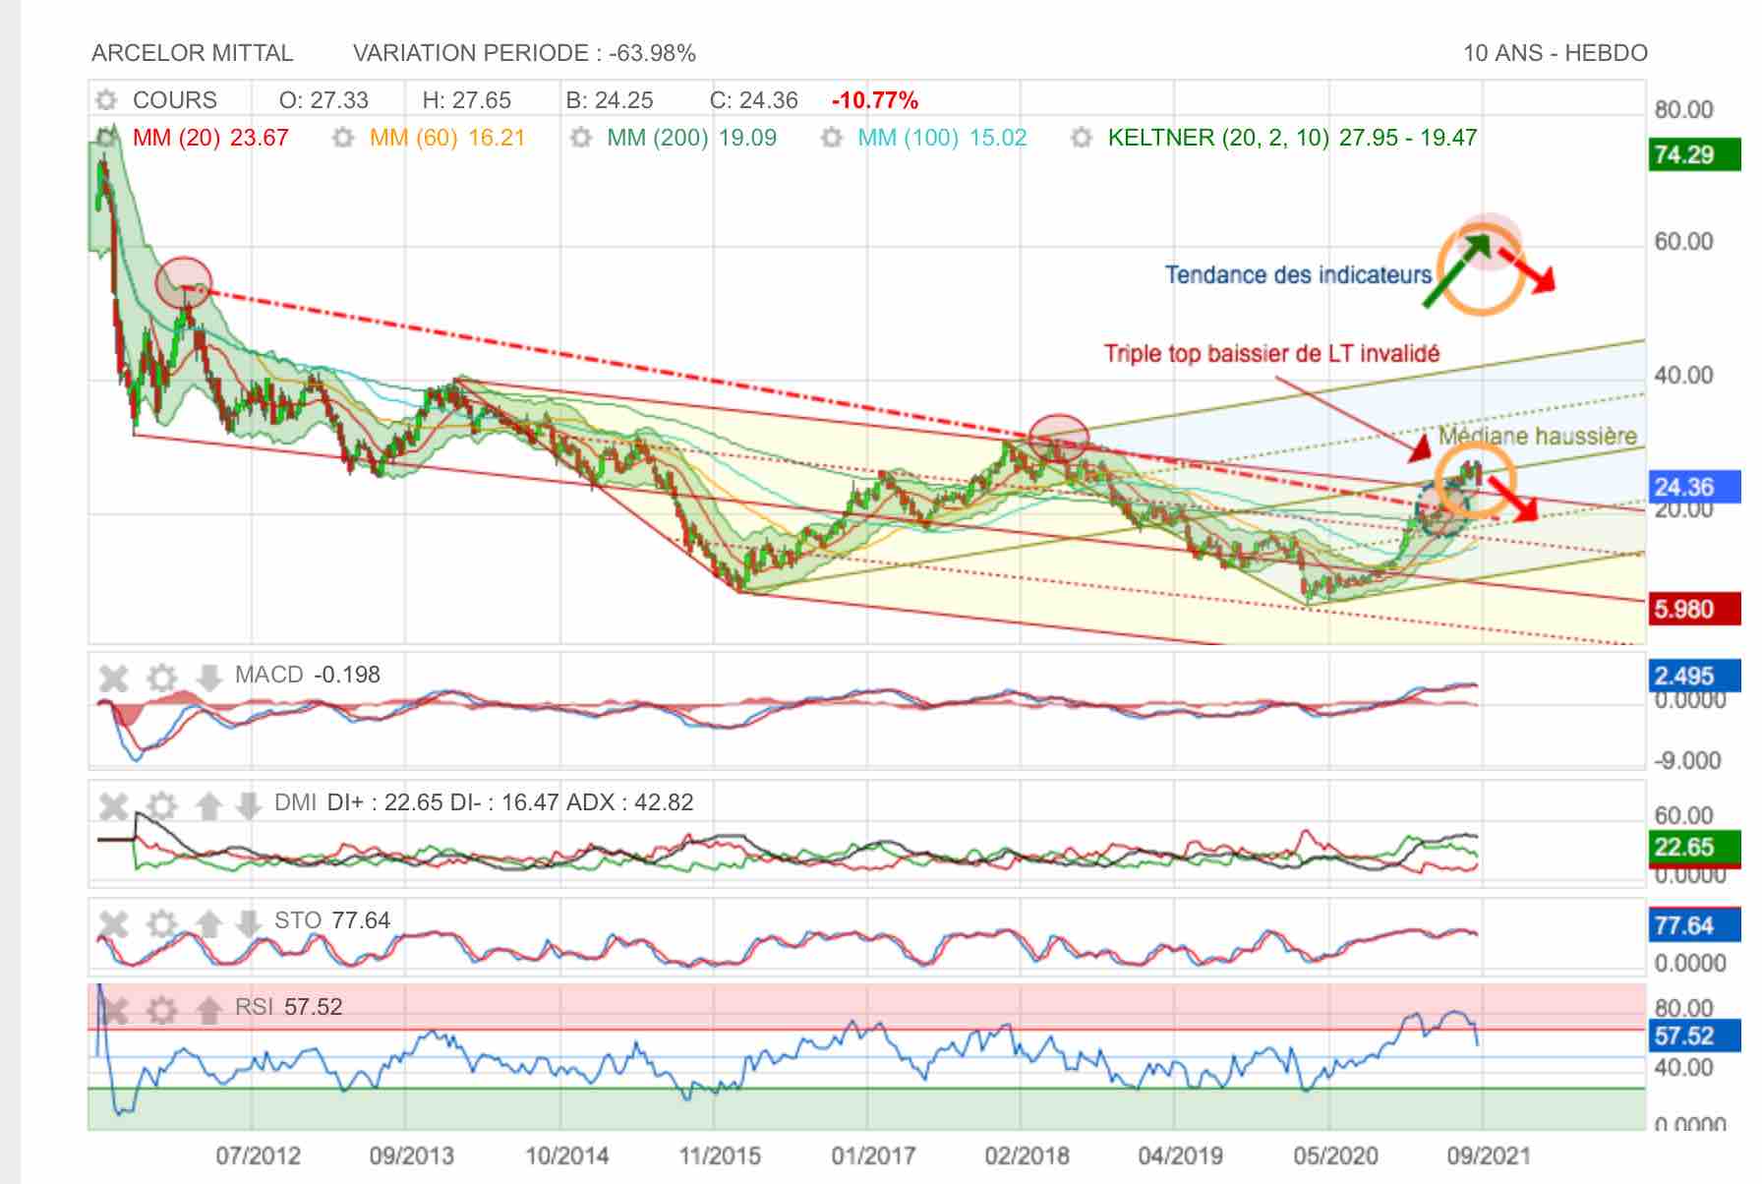Click the 'Médiane haussière' annotation

point(1538,436)
